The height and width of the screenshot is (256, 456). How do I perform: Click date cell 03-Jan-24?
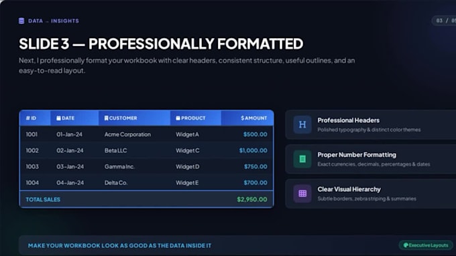point(70,166)
